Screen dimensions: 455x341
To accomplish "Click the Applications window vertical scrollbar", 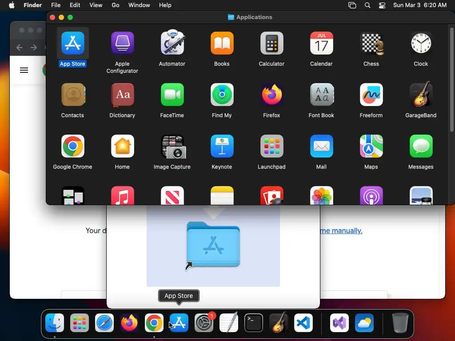I will click(x=451, y=80).
